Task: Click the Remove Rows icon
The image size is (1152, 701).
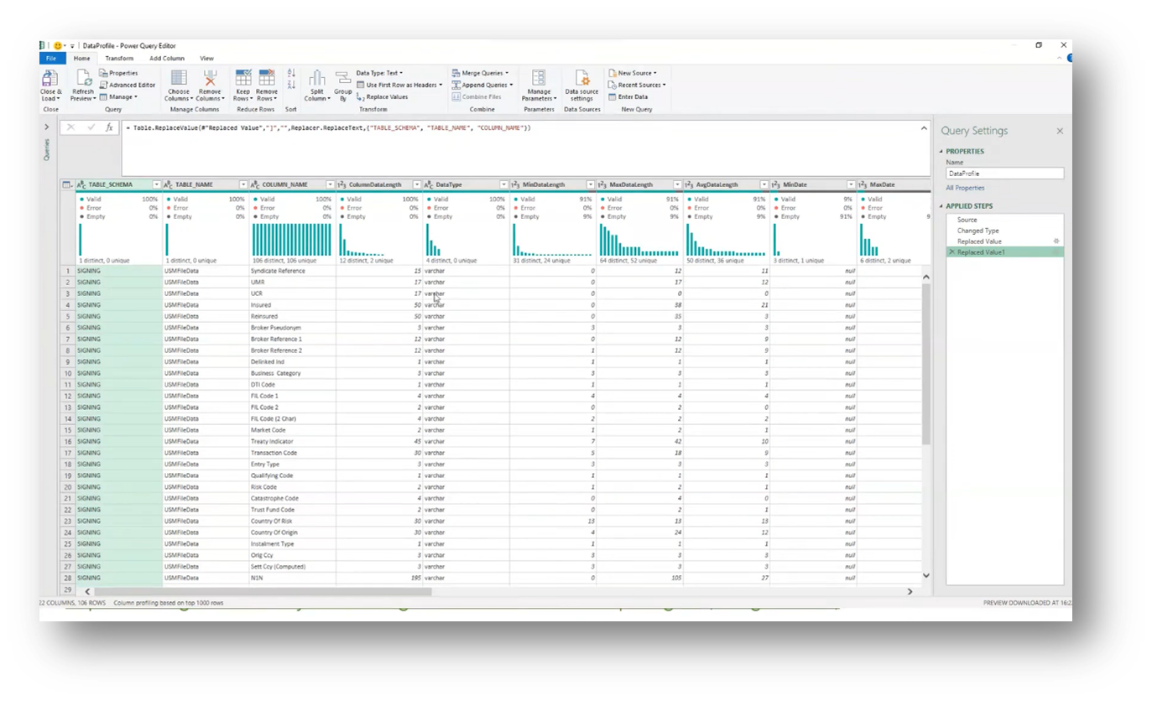Action: coord(267,78)
